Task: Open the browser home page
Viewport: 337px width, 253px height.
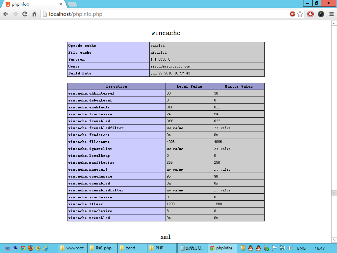Action: tap(34, 14)
